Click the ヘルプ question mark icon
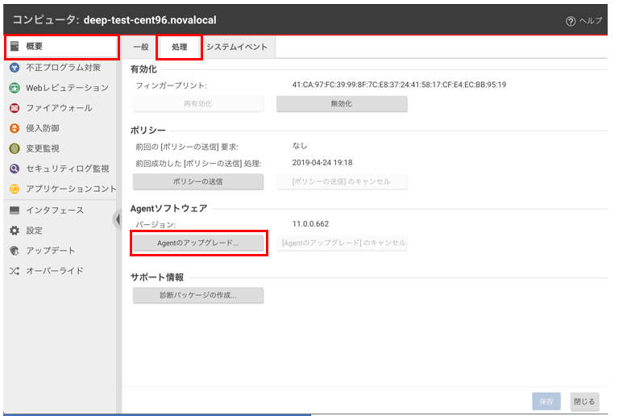The image size is (627, 416). click(571, 20)
